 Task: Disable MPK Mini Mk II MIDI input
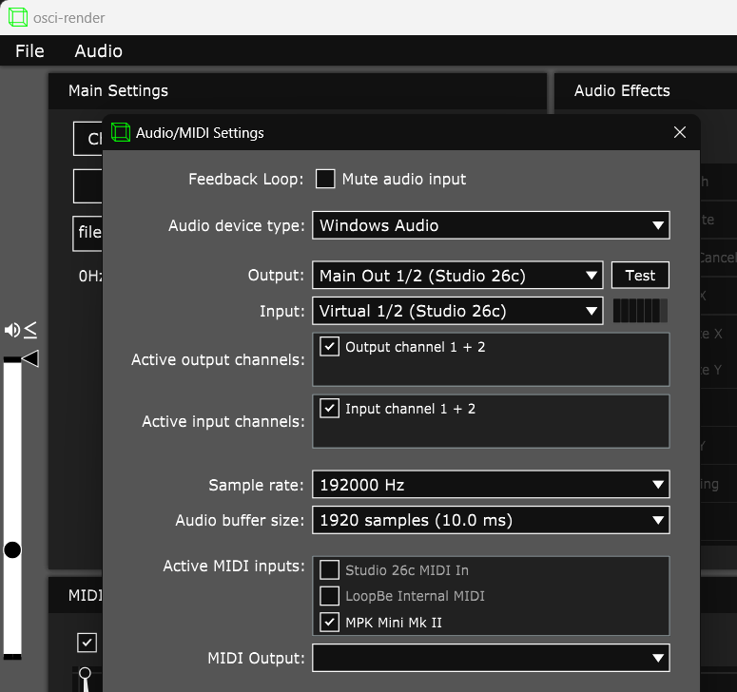[329, 623]
